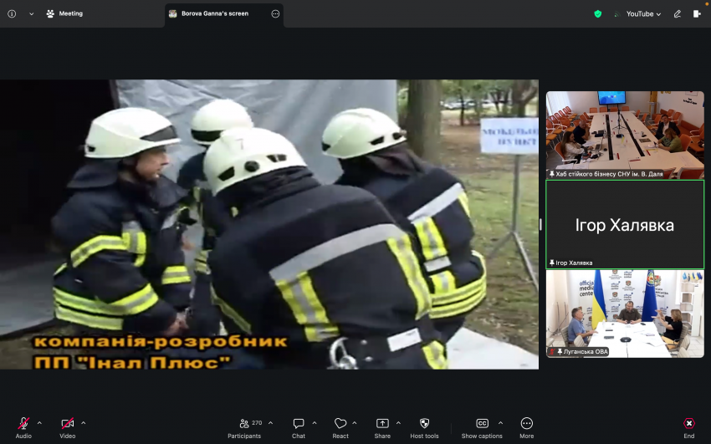
Task: Open Host tools
Action: (x=424, y=427)
